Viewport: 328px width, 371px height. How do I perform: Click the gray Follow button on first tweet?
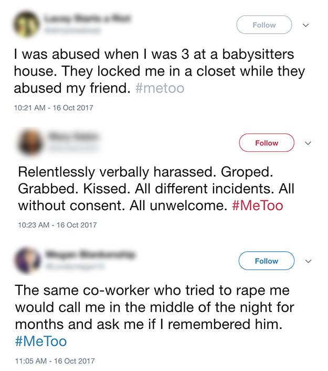[264, 25]
